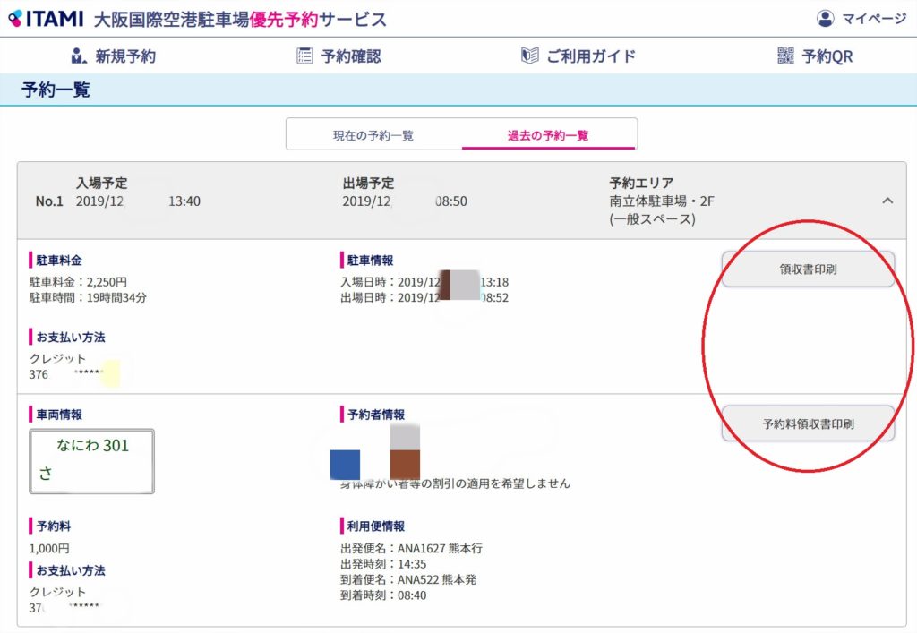The width and height of the screenshot is (917, 633).
Task: Click the 新規予約 car icon
Action: coord(79,56)
